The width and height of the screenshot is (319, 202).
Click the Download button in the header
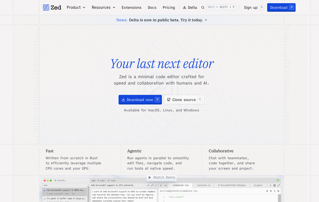[281, 7]
